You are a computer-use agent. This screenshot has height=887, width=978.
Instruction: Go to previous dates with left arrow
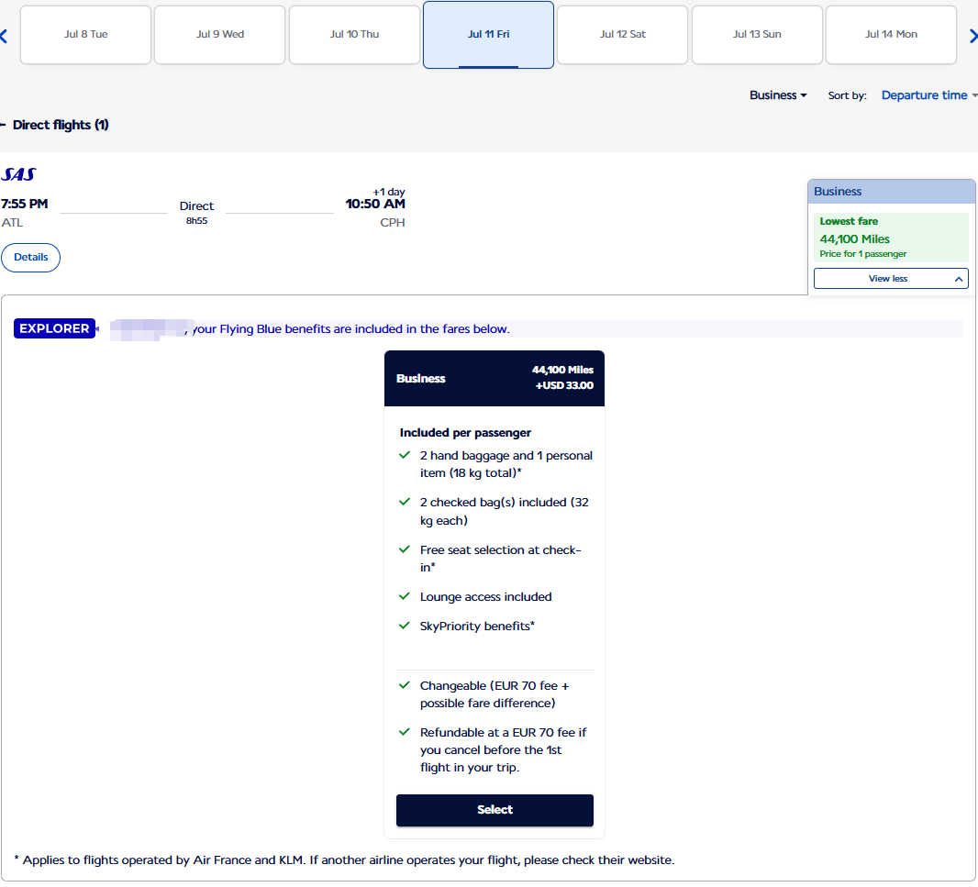pos(4,36)
